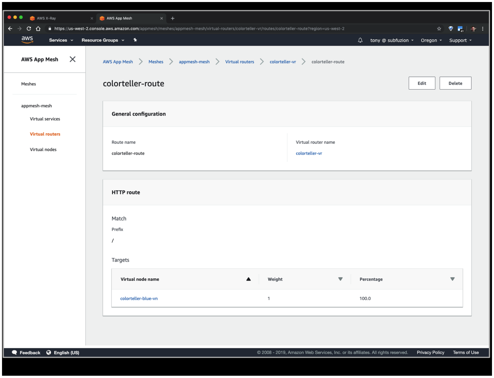This screenshot has height=378, width=494.
Task: Switch to the AWS X-Ray tab
Action: (47, 18)
